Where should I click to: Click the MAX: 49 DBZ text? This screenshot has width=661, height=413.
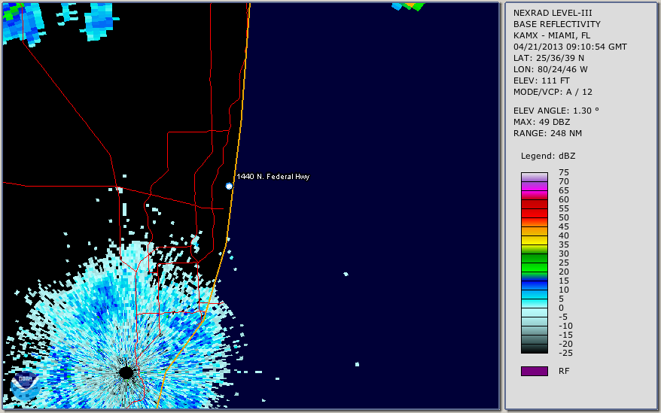(x=542, y=122)
